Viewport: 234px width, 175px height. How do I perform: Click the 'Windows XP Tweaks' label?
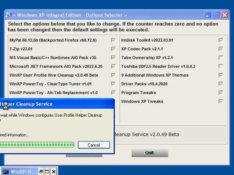(142, 101)
